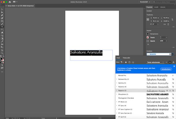This screenshot has height=119, width=176.
Task: Expand the Optima font family
Action: click(117, 83)
